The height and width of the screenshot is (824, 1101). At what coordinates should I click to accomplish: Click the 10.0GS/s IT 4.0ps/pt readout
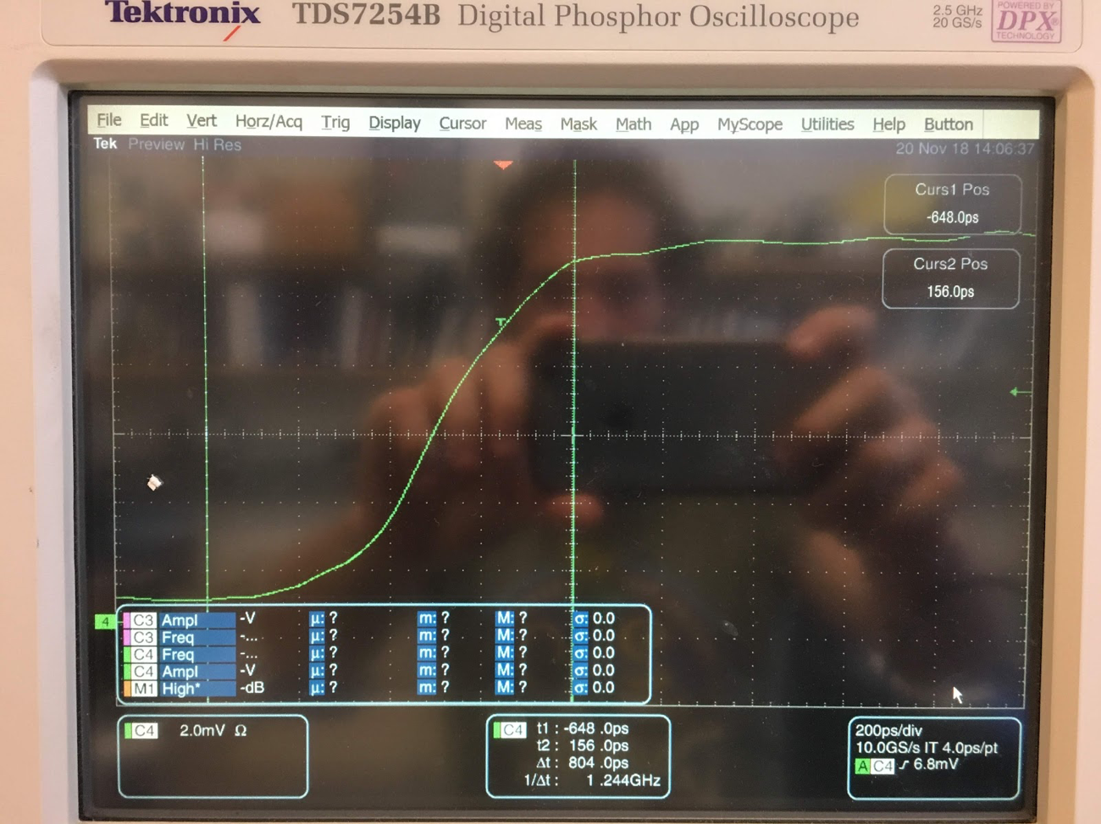pyautogui.click(x=927, y=748)
